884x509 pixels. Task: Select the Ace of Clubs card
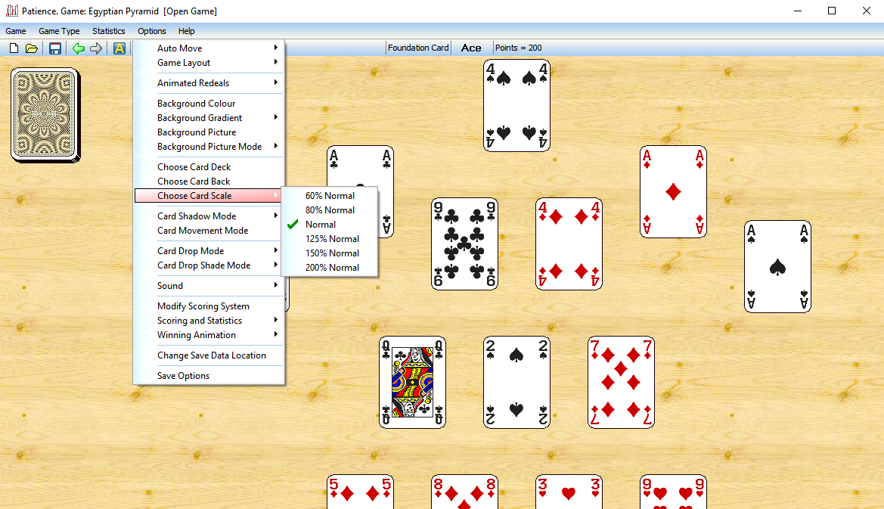(x=360, y=166)
